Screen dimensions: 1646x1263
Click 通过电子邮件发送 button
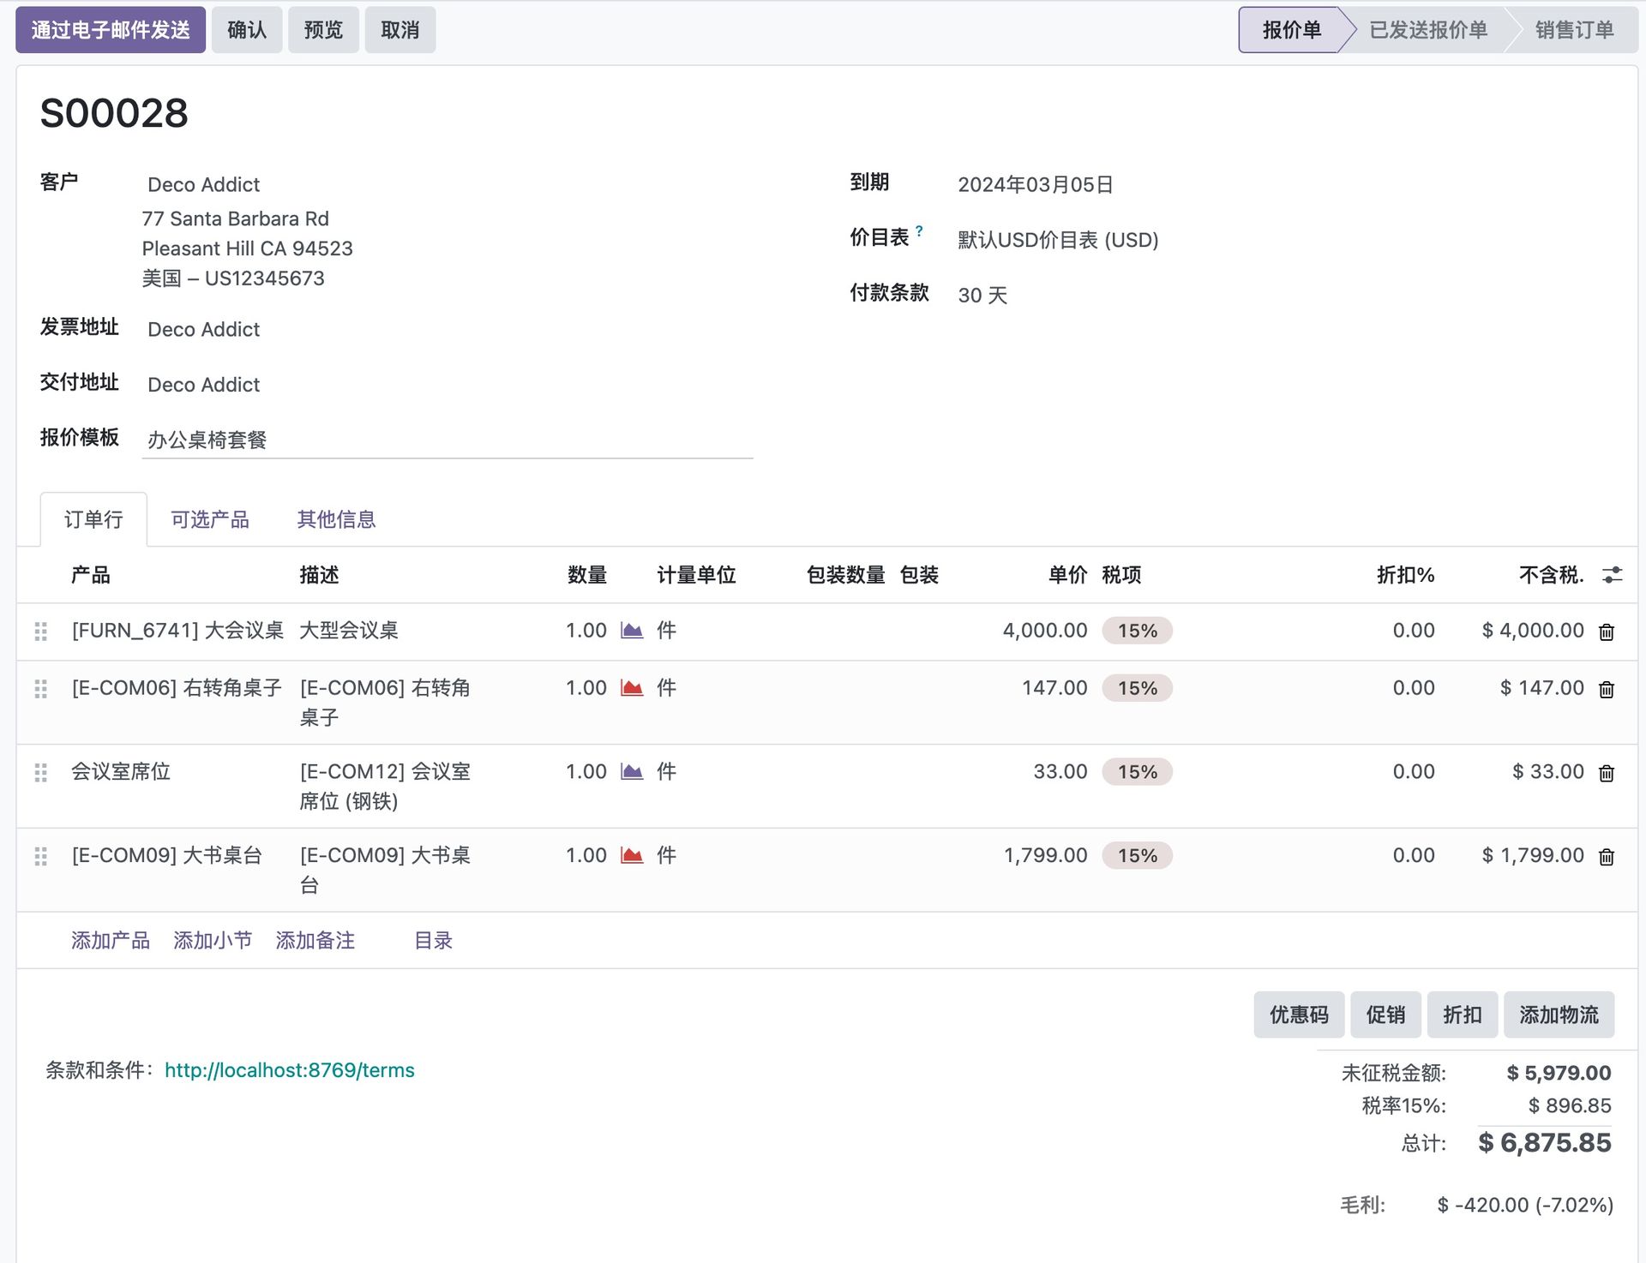pos(111,30)
